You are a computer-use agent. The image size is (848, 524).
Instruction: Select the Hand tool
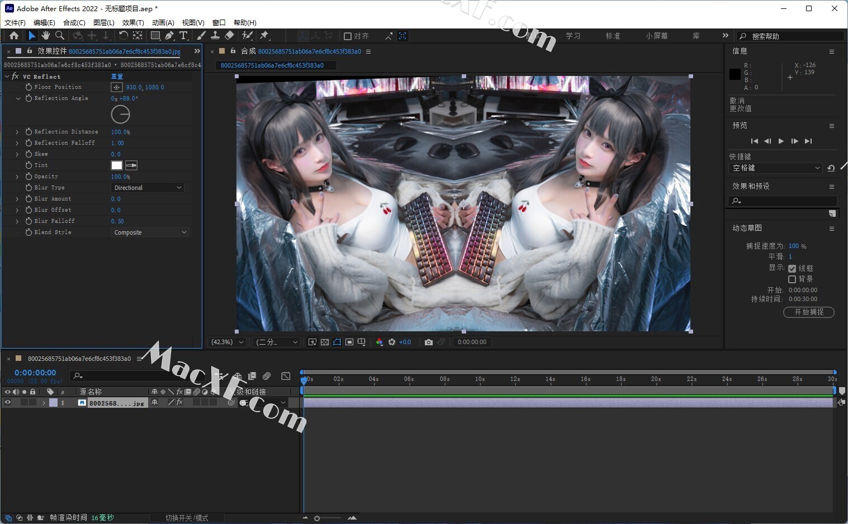[45, 36]
